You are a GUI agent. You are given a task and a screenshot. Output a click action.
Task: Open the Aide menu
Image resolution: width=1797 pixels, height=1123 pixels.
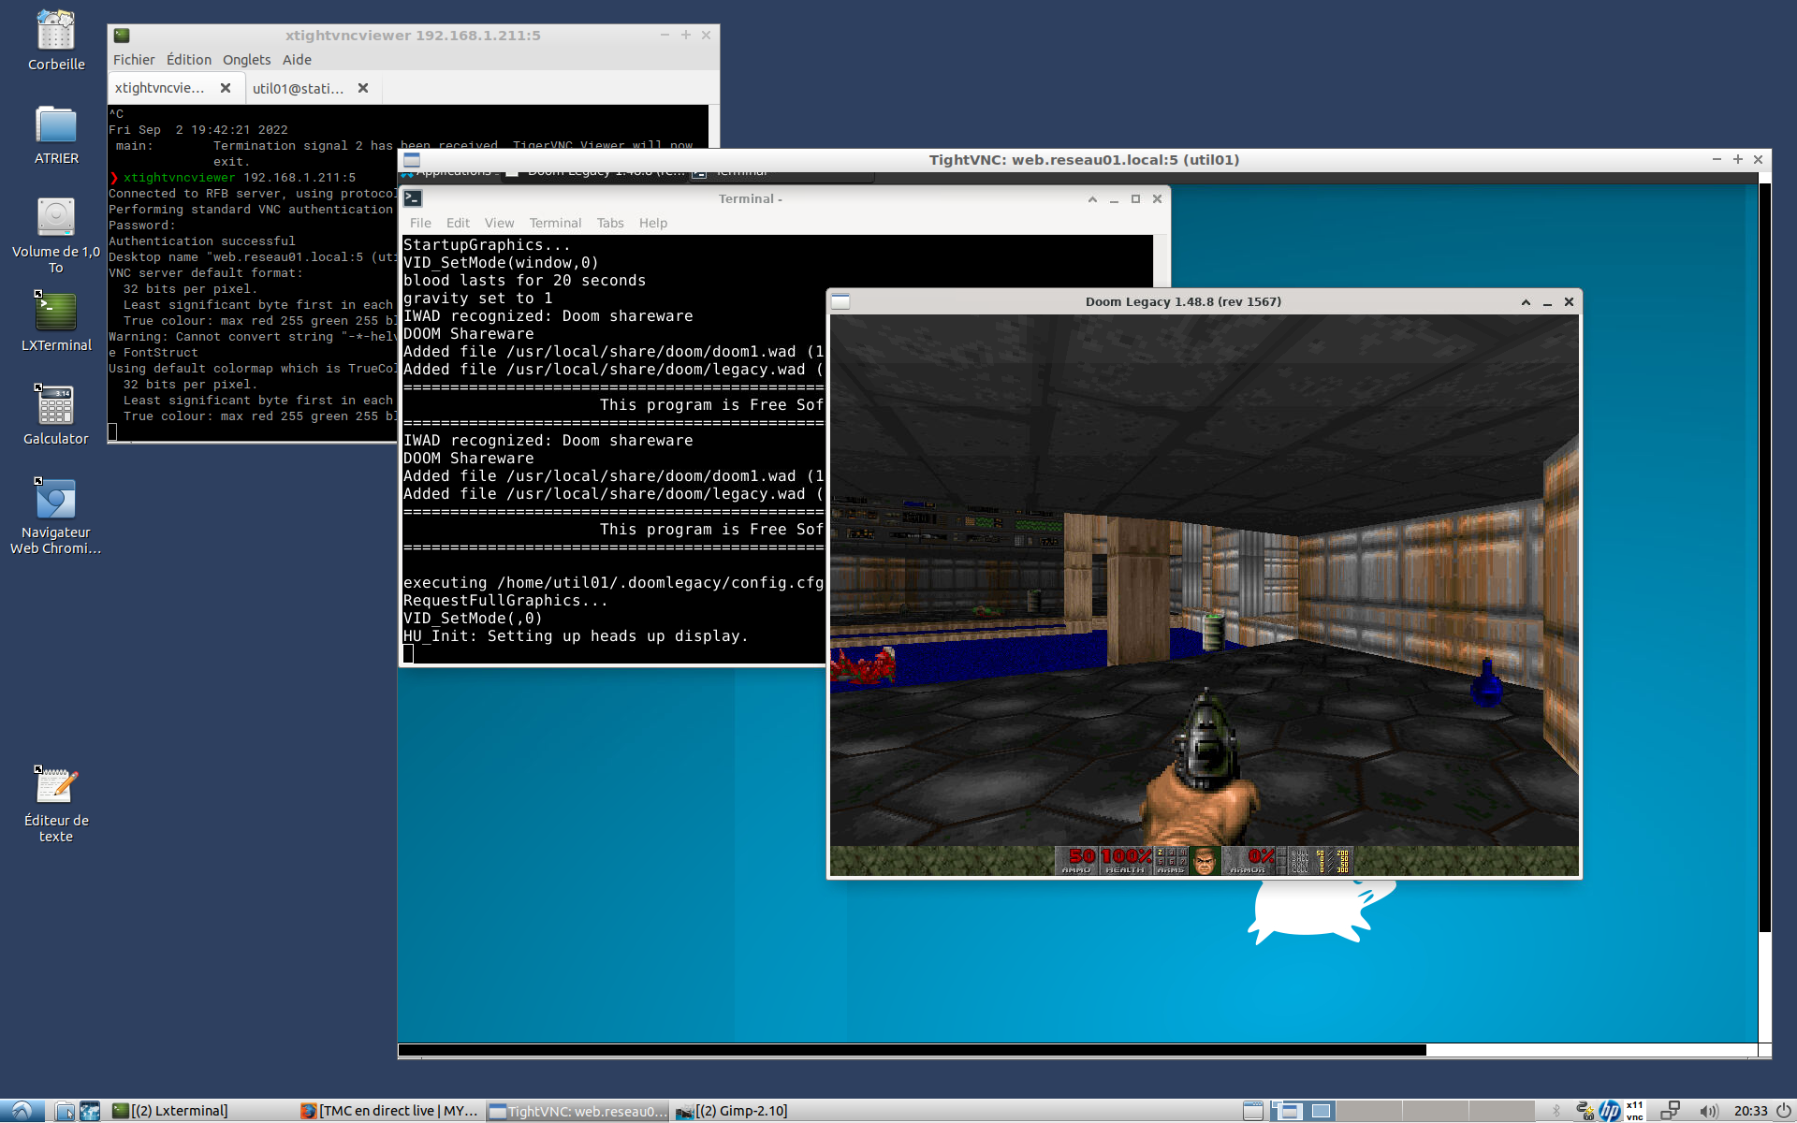point(297,60)
